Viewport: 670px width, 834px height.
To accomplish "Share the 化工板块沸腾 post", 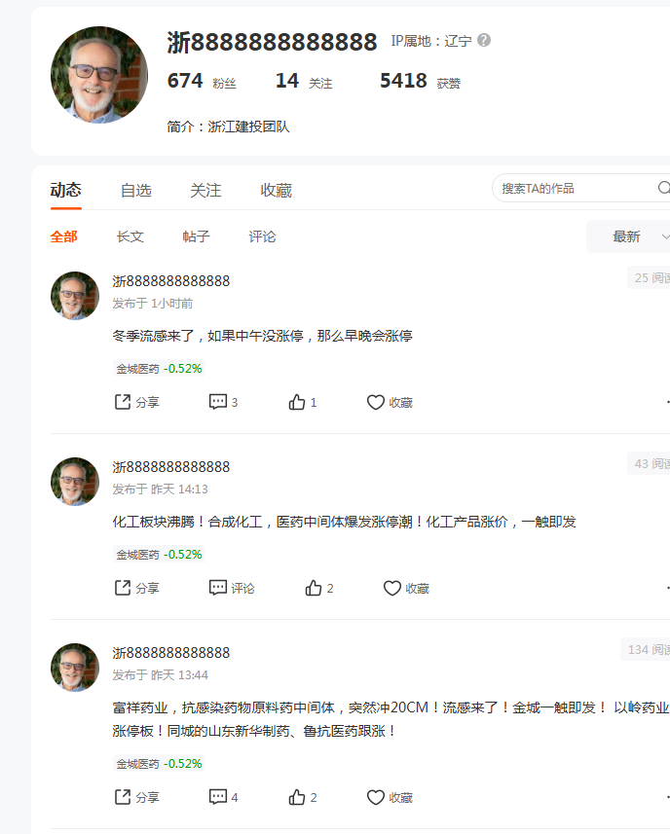I will point(136,588).
